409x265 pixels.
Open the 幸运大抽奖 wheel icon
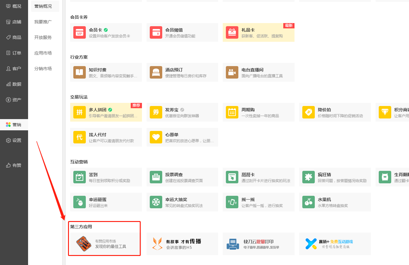click(156, 202)
